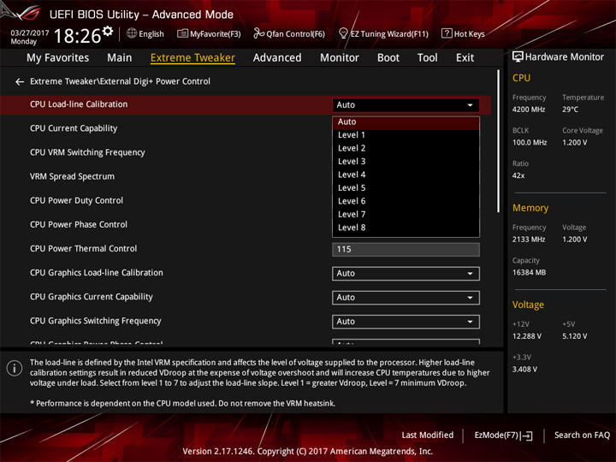The height and width of the screenshot is (462, 616).
Task: Choose Level 5 in the dropdown
Action: click(x=406, y=188)
